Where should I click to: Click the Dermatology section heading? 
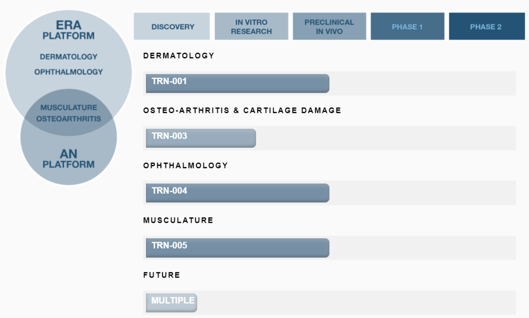(179, 56)
